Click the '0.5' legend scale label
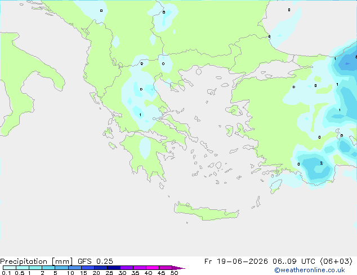This screenshot has height=275, width=357. pos(19,273)
